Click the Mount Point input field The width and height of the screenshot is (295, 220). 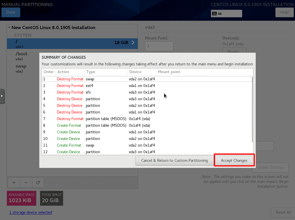159,46
